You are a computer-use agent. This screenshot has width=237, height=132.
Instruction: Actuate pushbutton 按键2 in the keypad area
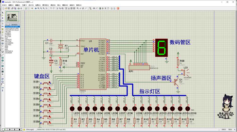[46, 89]
